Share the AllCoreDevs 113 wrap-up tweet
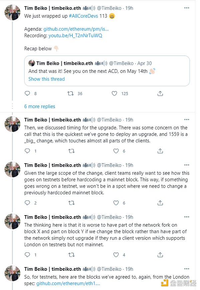This screenshot has width=200, height=290. (160, 93)
